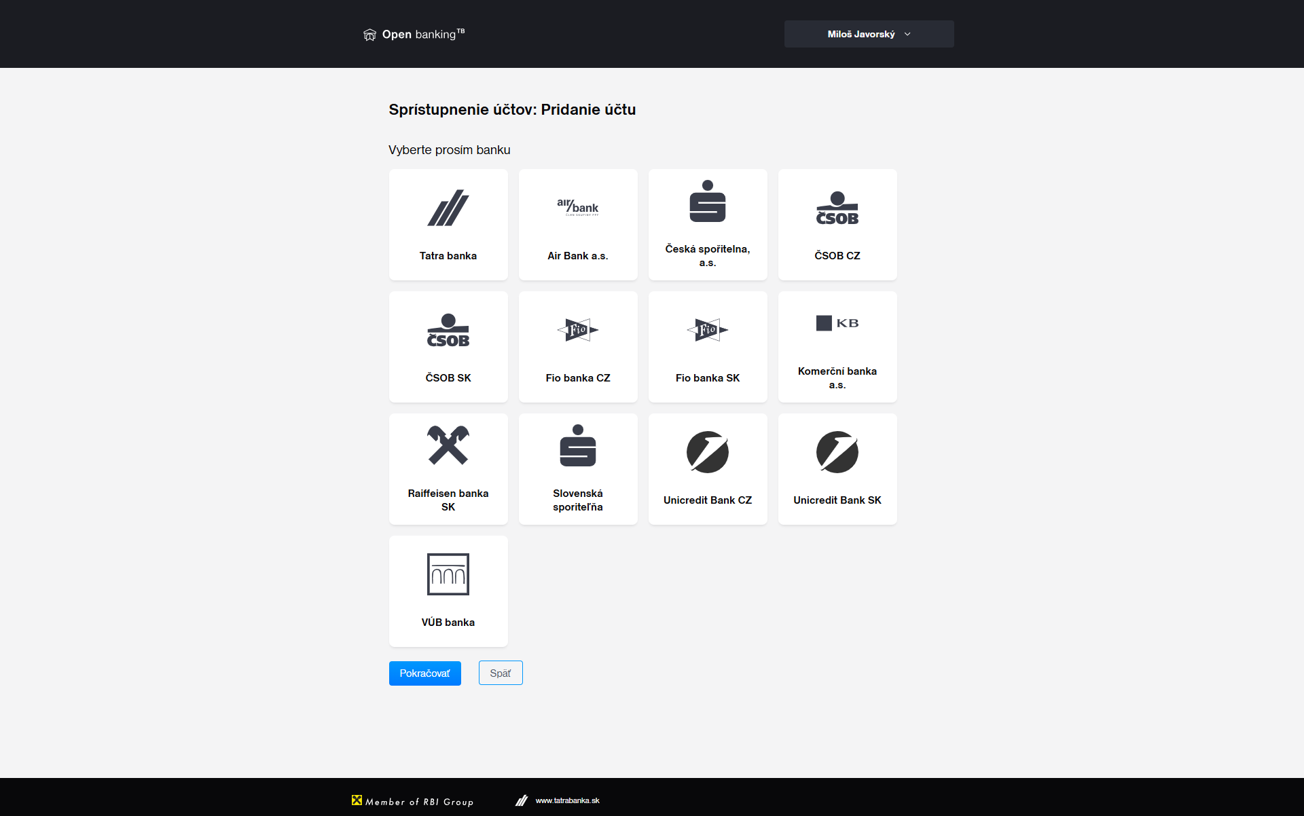Click the Tatra banka stripes icon in footer
The height and width of the screenshot is (816, 1304).
(522, 800)
